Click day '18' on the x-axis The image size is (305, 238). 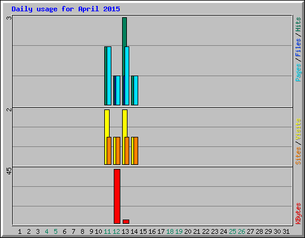pos(170,231)
